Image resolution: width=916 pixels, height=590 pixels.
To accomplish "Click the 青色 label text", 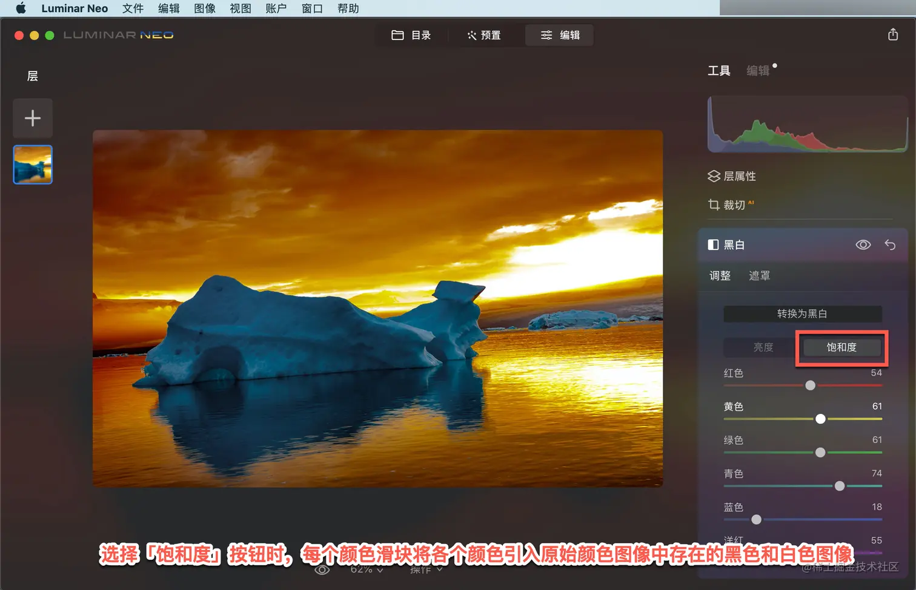I will tap(734, 474).
